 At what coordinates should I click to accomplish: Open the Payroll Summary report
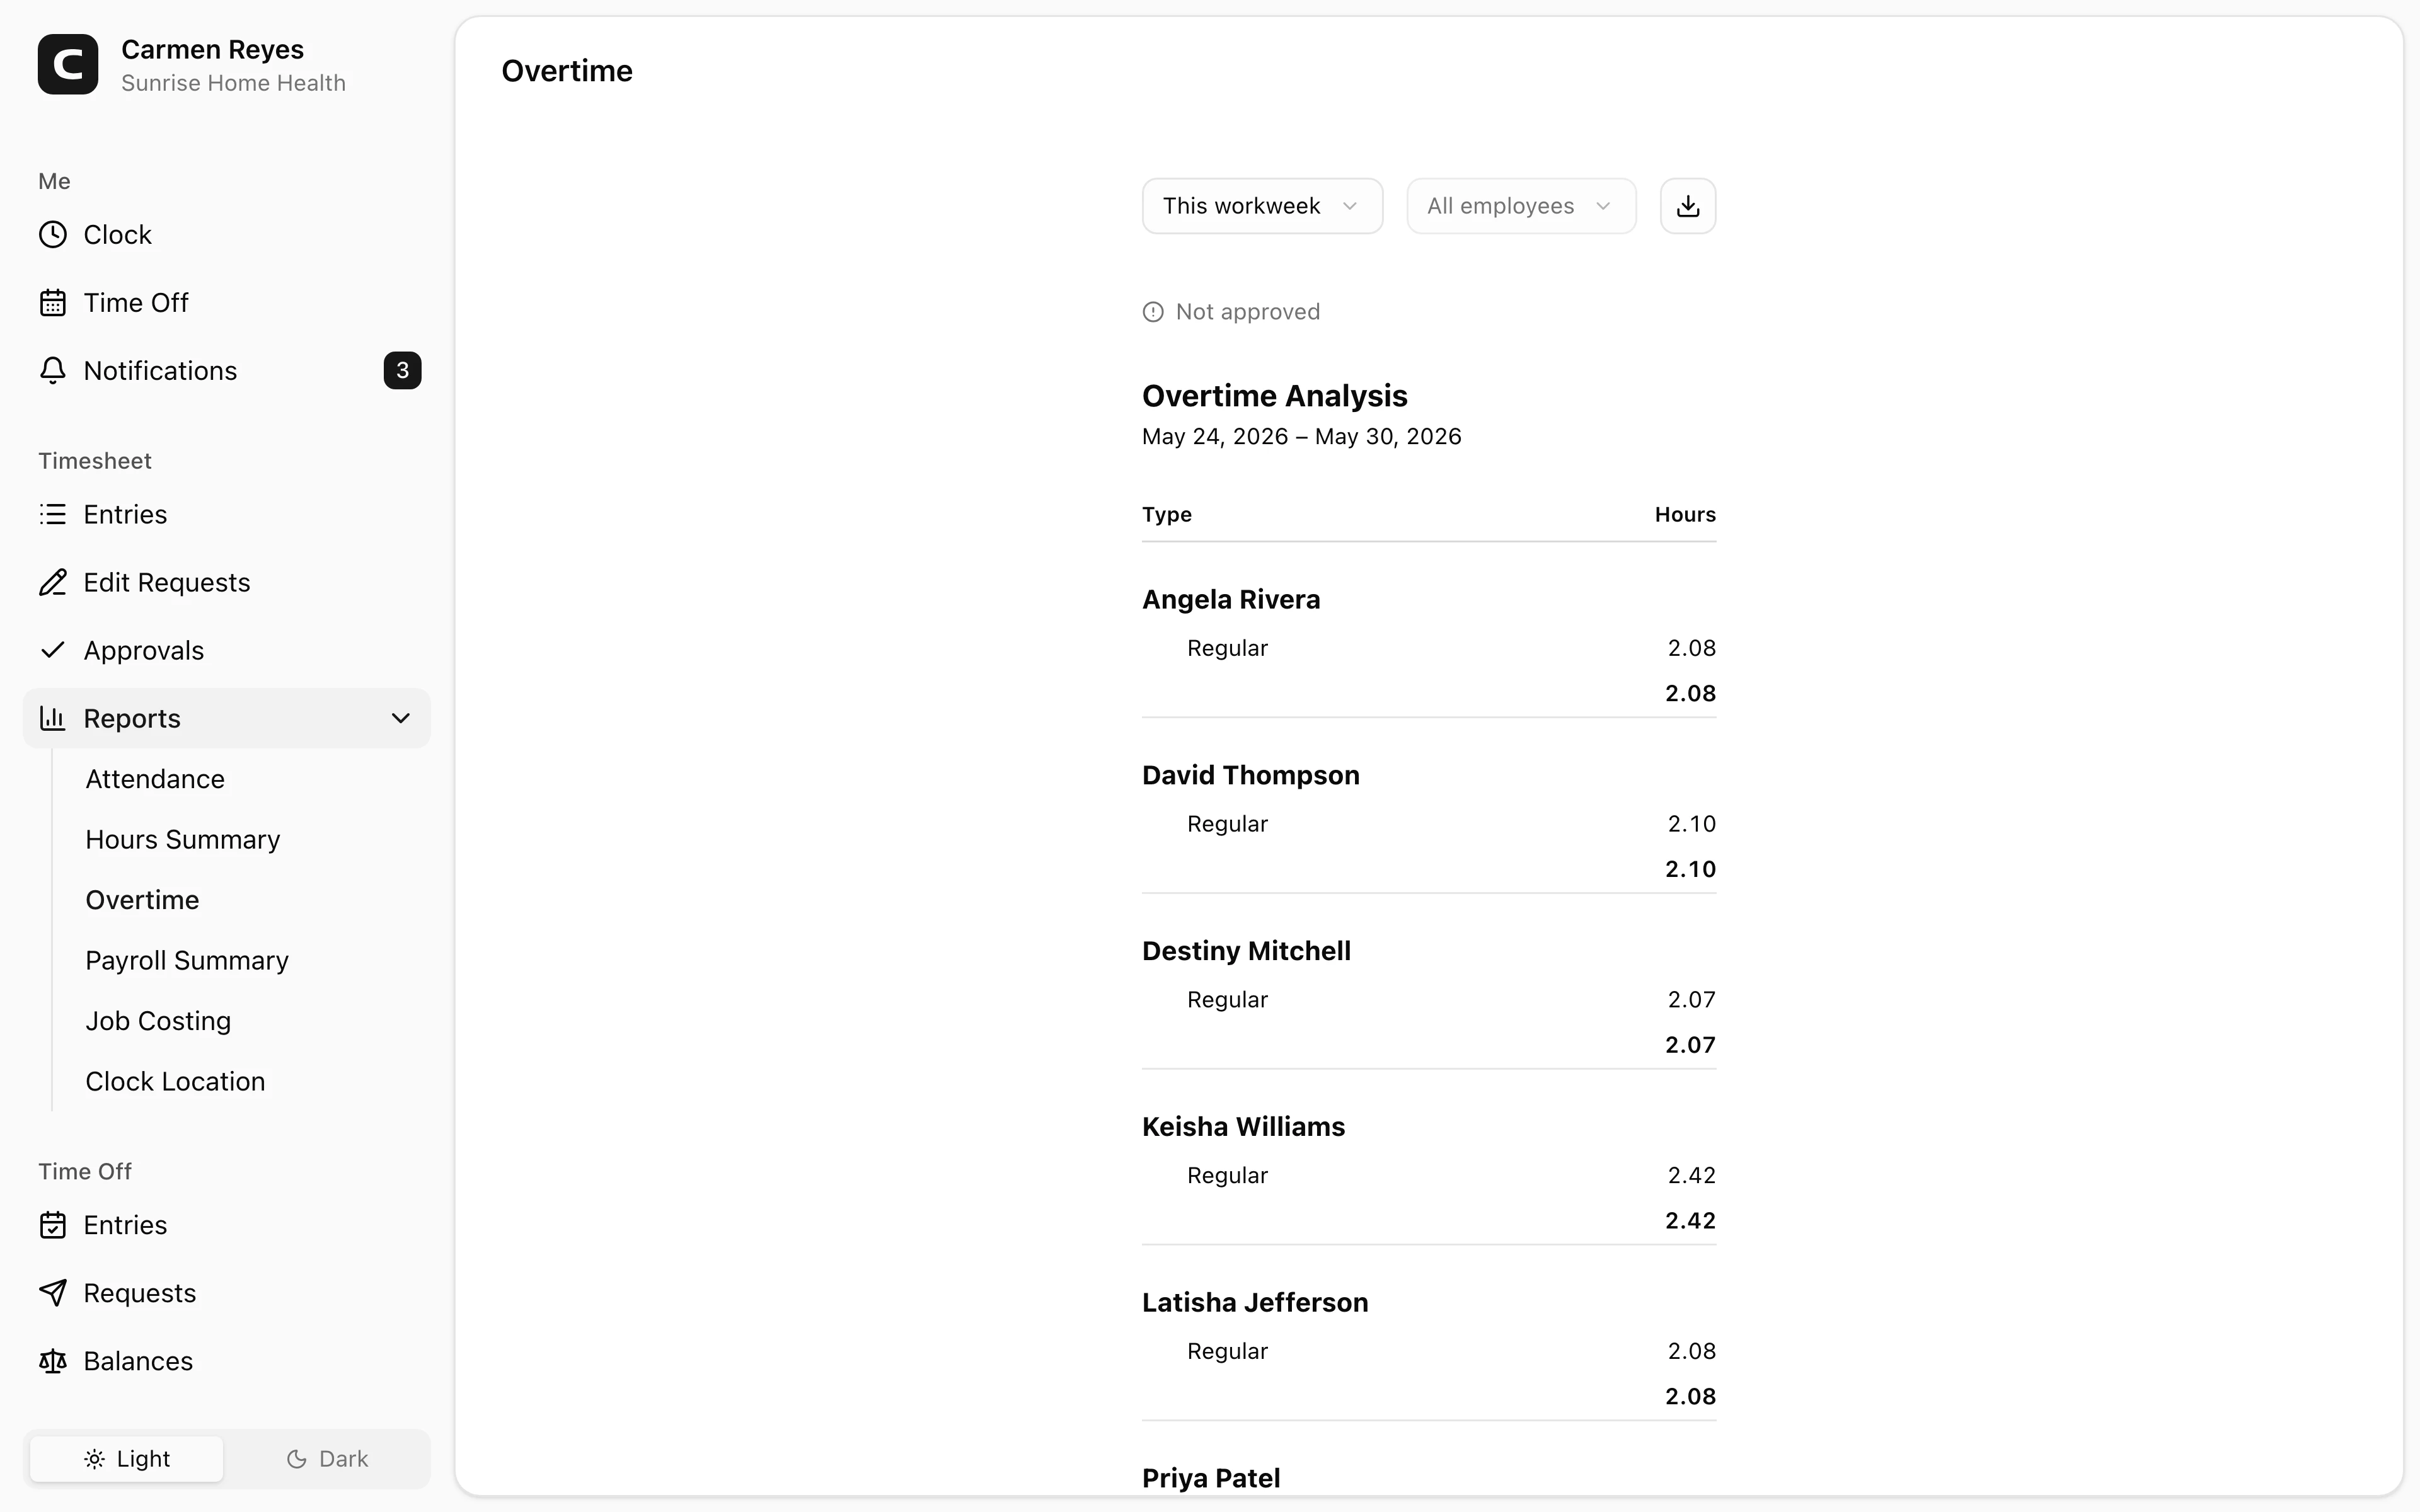pyautogui.click(x=187, y=961)
